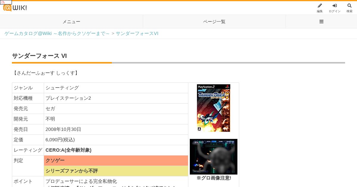
Task: Click the orange クソゲー verdict cell
Action: [116, 161]
